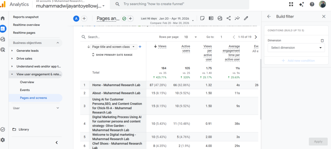
Task: Open the annotations note icon
Action: click(202, 18)
